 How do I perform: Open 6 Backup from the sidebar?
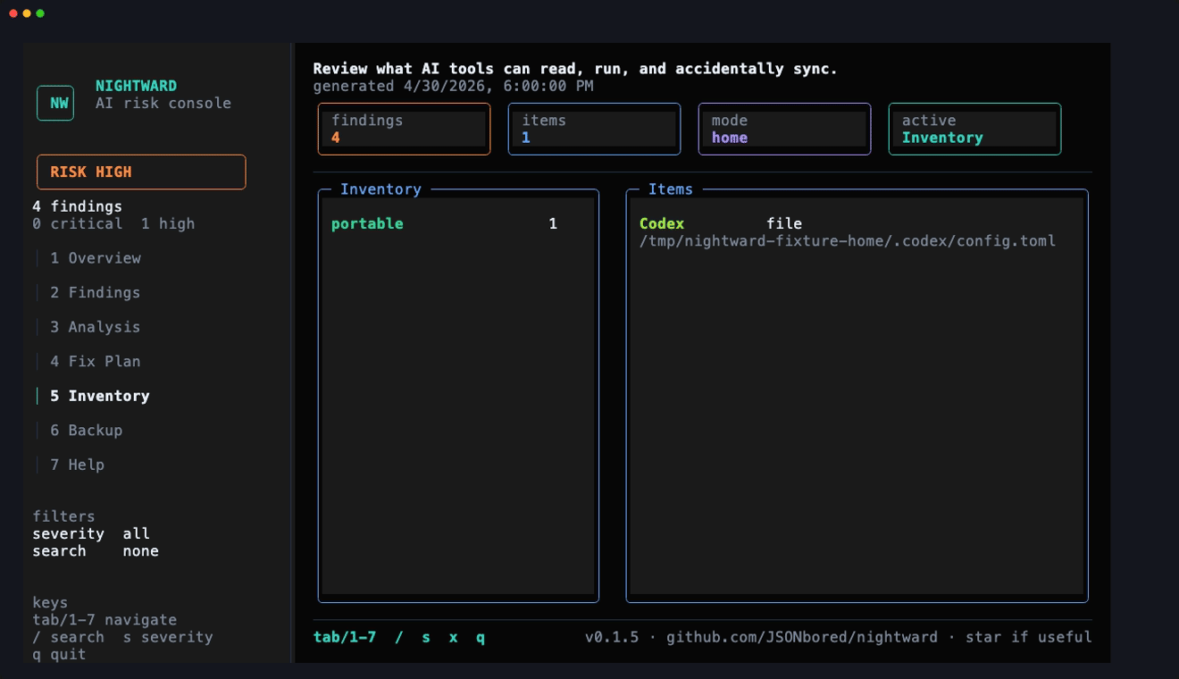click(86, 430)
